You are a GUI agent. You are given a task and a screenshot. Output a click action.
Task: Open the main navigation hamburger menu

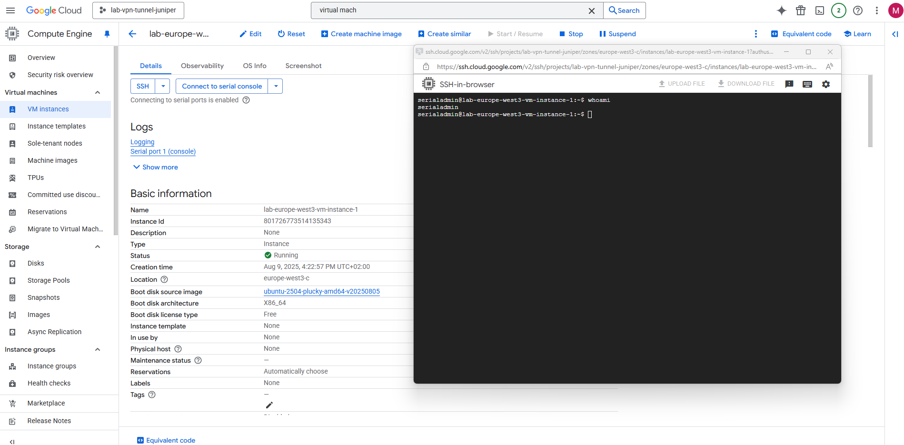(10, 10)
